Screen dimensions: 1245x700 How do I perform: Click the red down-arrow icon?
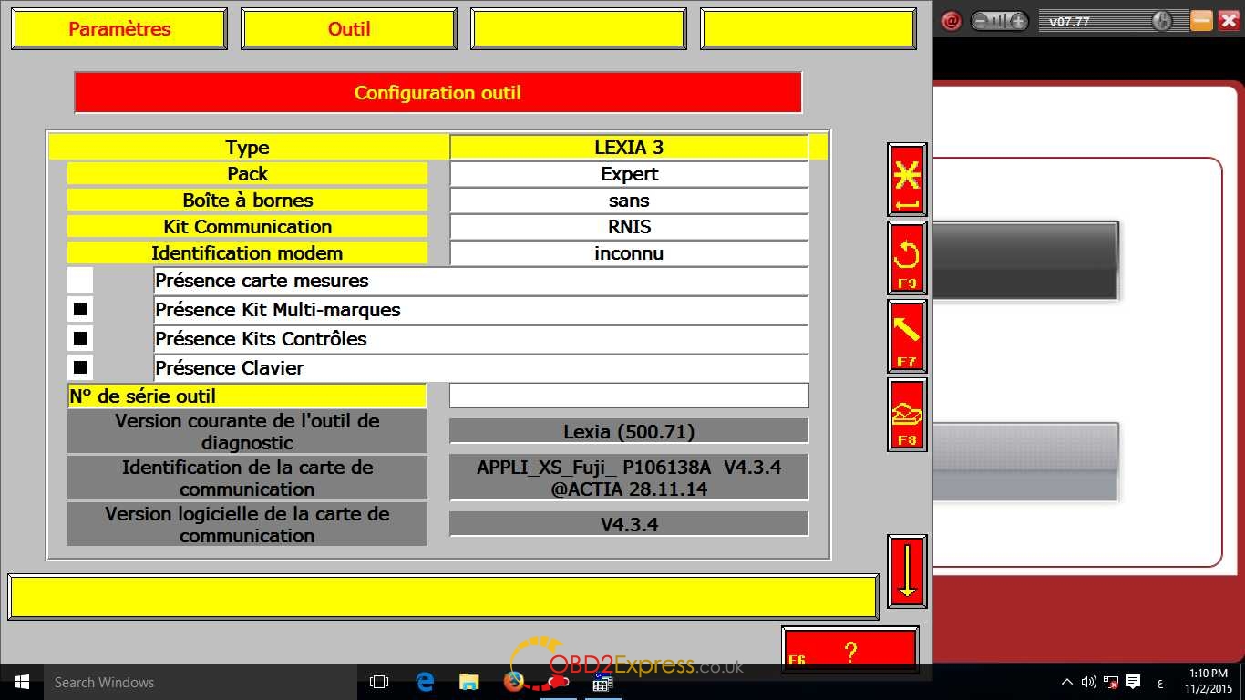click(907, 571)
